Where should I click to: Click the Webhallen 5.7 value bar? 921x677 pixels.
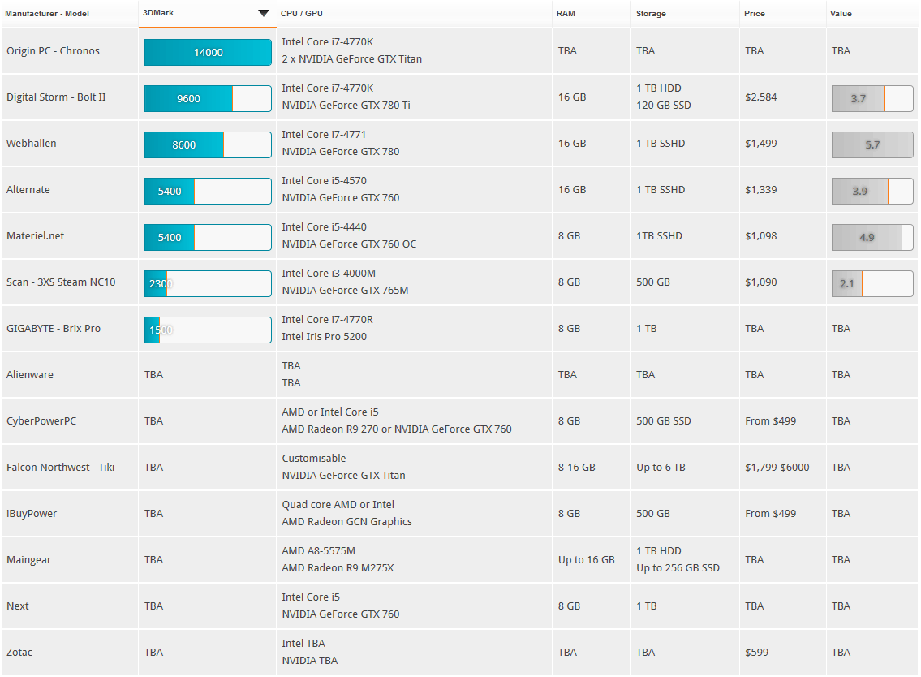[872, 145]
